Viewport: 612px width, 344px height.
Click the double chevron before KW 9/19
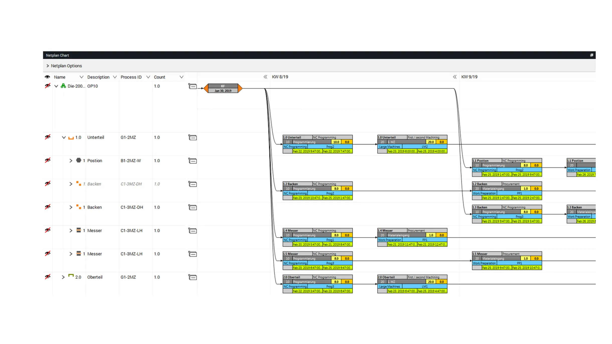pyautogui.click(x=454, y=77)
